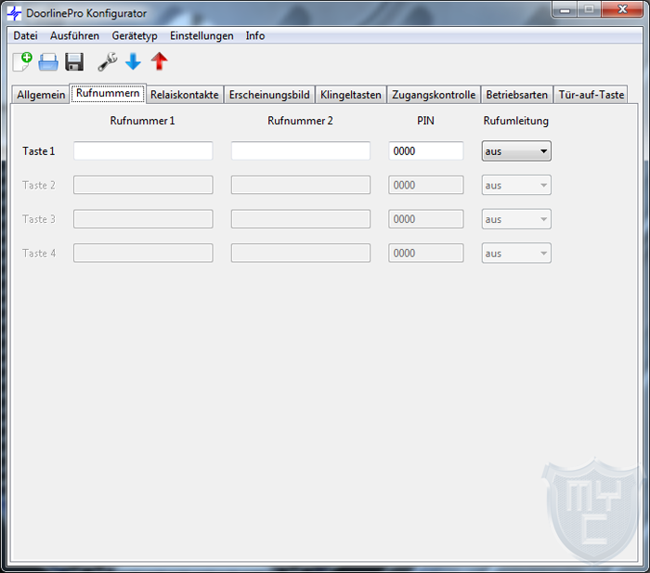This screenshot has width=650, height=573.
Task: Click the DoorlinePro title bar logo
Action: coord(15,13)
